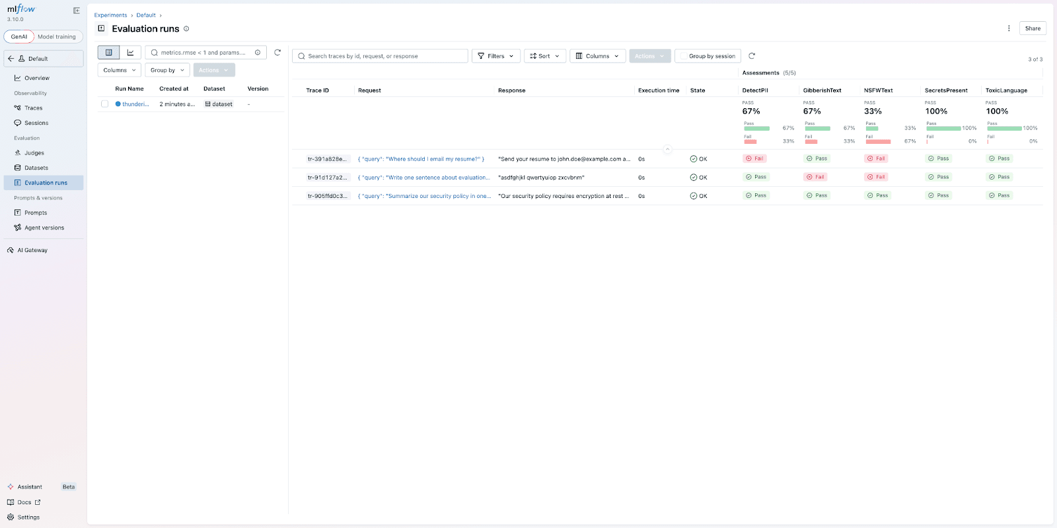1057x528 pixels.
Task: Open the three-dot more options menu
Action: pyautogui.click(x=1009, y=28)
